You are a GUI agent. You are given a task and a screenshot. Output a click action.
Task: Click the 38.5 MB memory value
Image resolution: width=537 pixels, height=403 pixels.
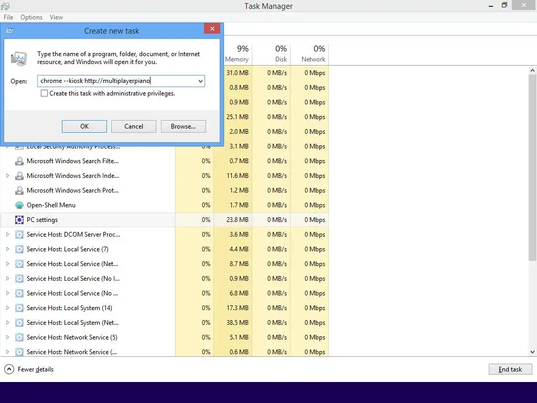tap(238, 323)
